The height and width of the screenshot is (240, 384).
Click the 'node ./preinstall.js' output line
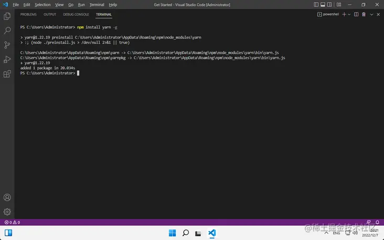75,42
